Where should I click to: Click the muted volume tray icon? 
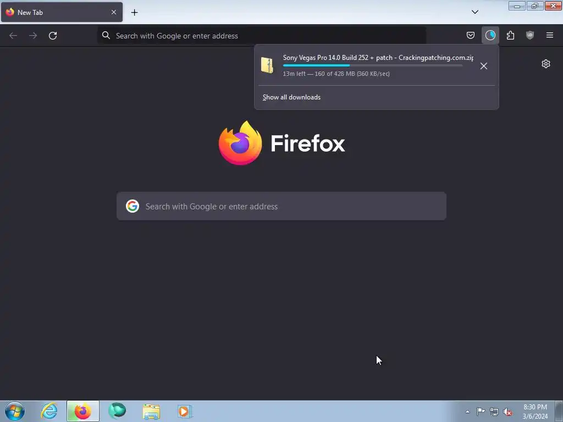[507, 412]
